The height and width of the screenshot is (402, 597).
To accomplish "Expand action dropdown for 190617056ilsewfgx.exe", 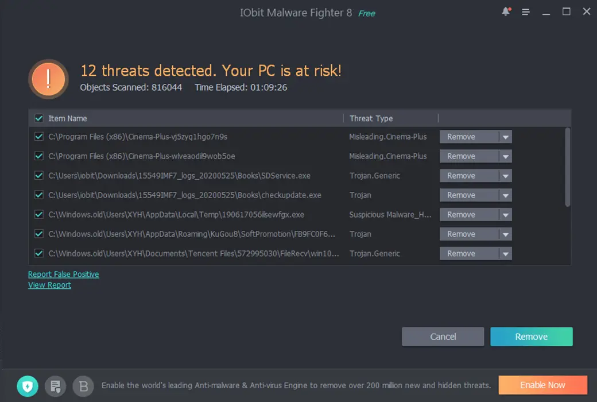I will [506, 215].
